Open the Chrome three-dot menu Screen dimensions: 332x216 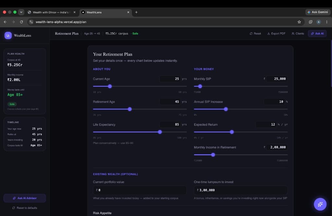(327, 22)
